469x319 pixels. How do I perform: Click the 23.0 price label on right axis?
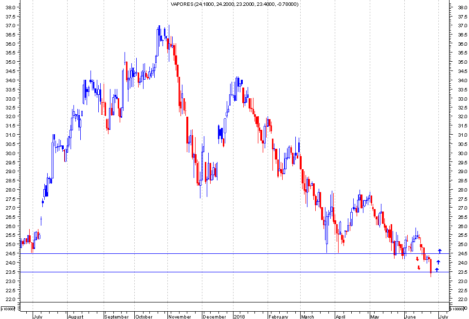462,282
